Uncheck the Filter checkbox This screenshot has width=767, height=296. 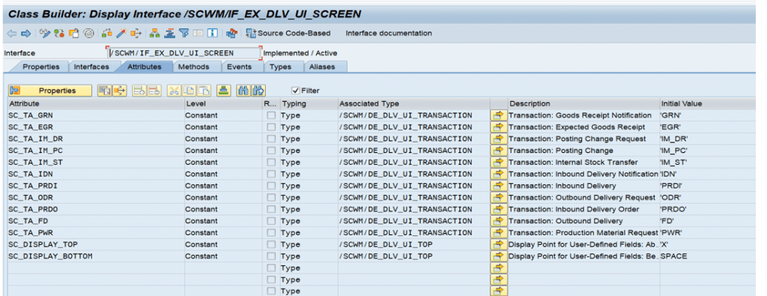[295, 91]
